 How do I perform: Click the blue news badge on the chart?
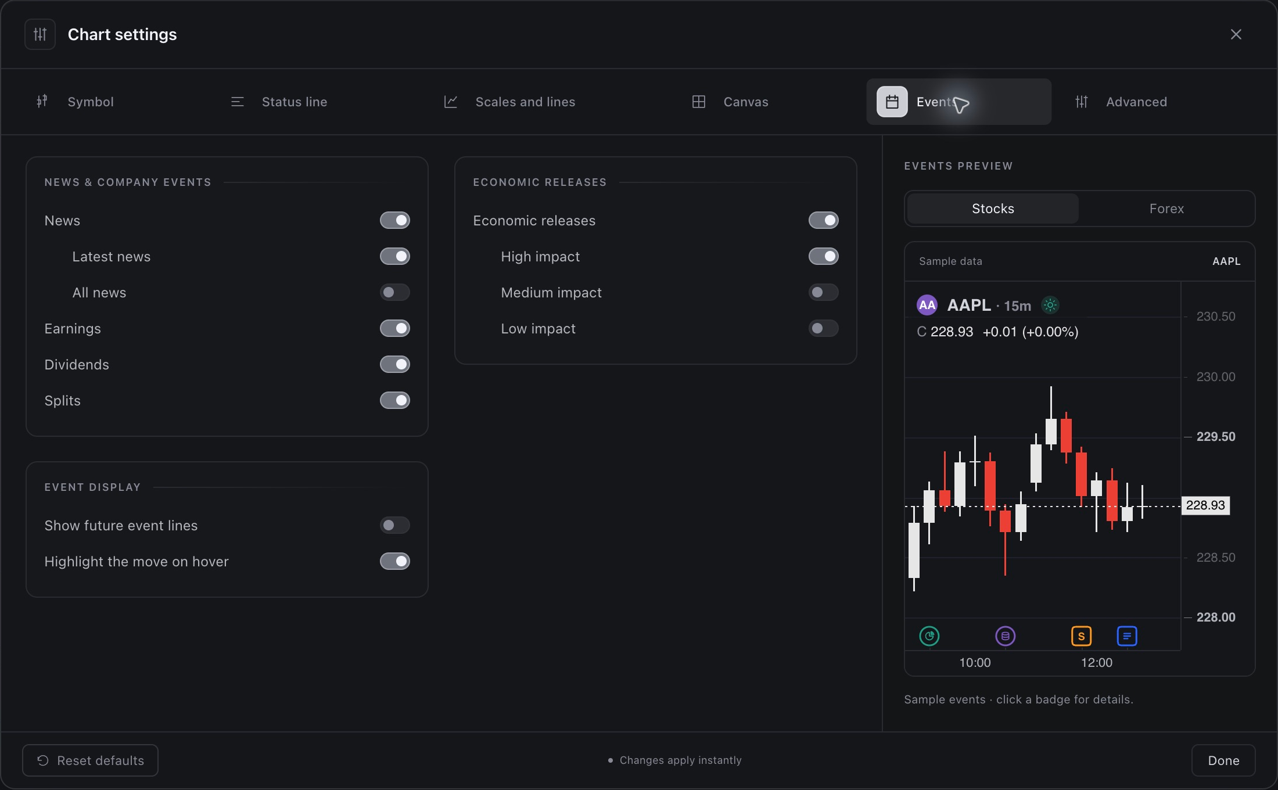point(1127,636)
